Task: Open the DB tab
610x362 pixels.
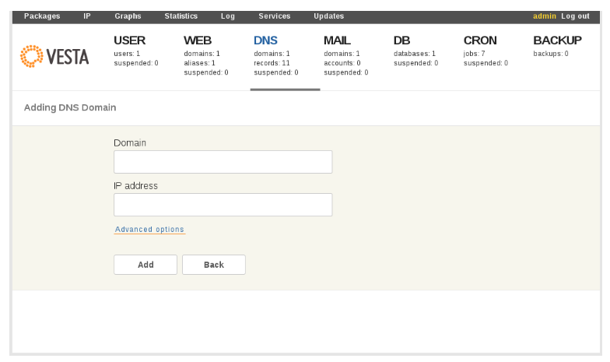Action: (x=401, y=40)
